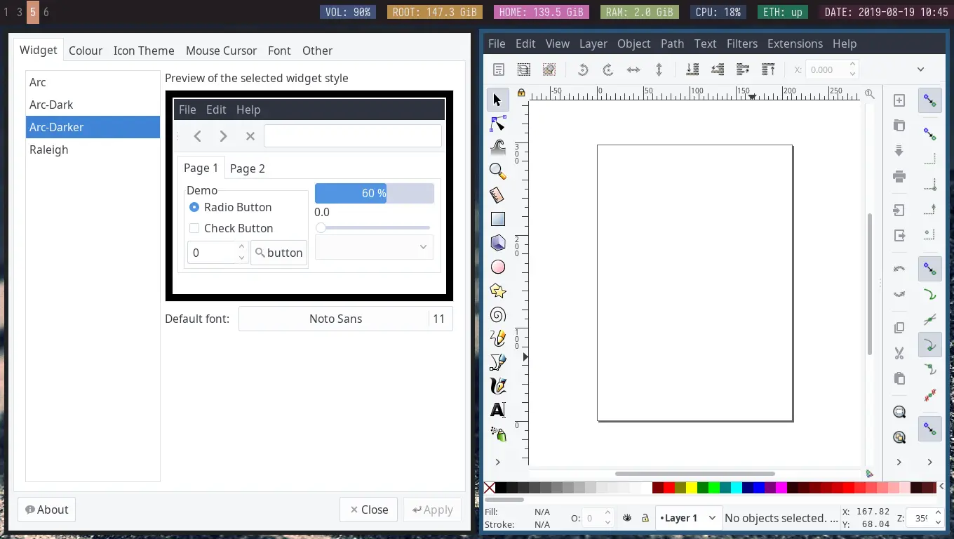
Task: Select the Pen Bezier tool
Action: click(497, 362)
